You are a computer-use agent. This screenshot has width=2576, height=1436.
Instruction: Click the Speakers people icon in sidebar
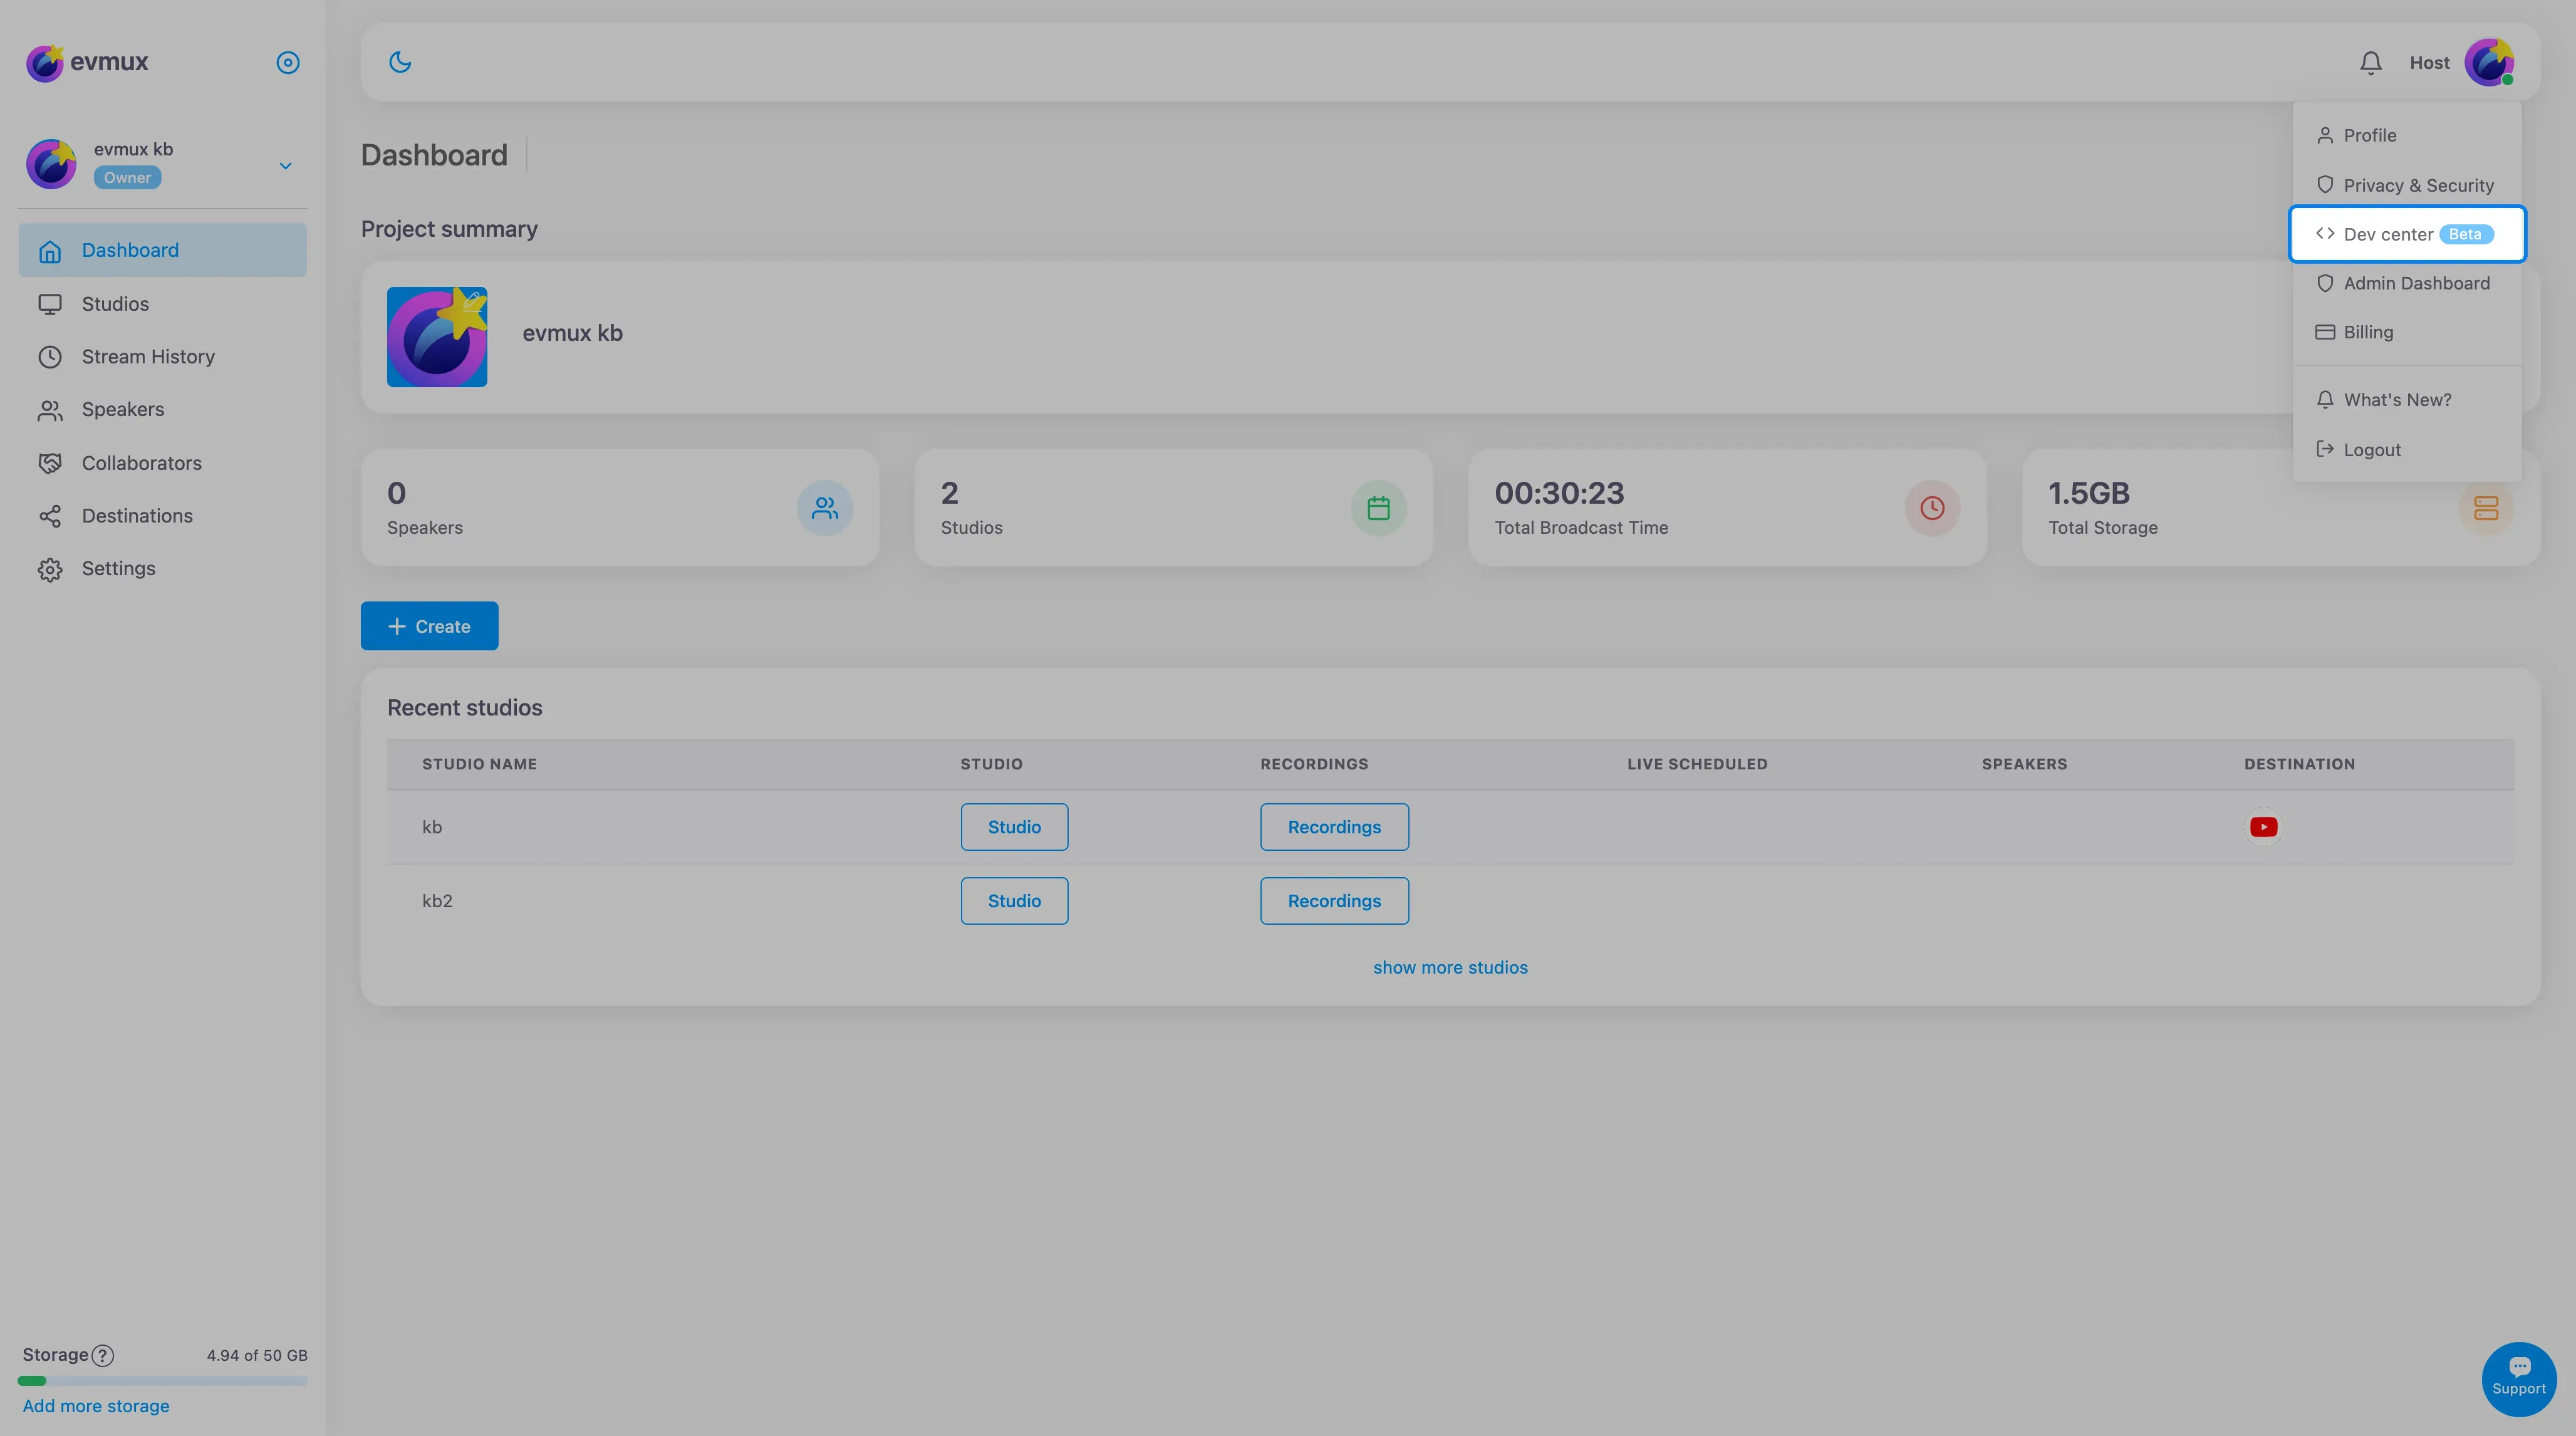pyautogui.click(x=50, y=410)
